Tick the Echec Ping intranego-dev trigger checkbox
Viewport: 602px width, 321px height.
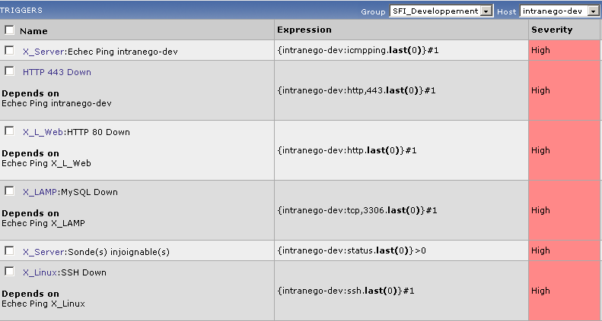[x=9, y=50]
